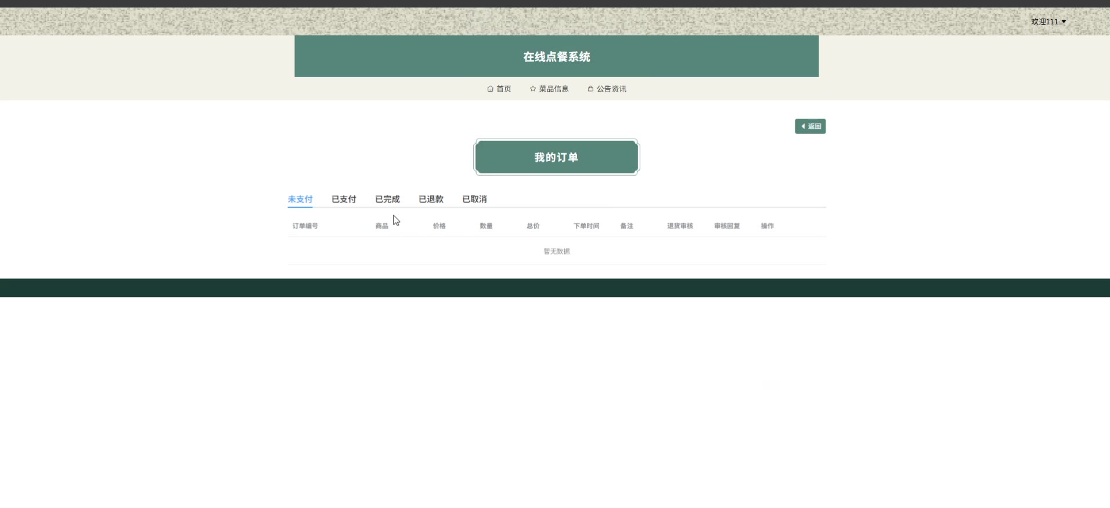Show the 已退款 refunded tab
Viewport: 1110px width, 508px height.
point(431,199)
